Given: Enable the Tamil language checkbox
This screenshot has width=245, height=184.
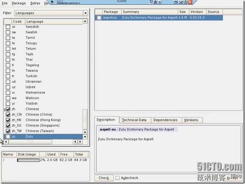Looking at the screenshot, I should pyautogui.click(x=8, y=38).
